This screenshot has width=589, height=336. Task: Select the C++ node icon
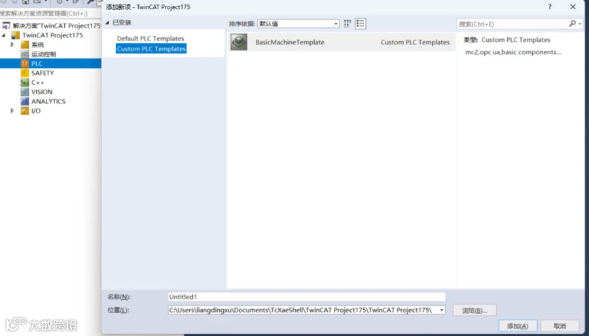[x=25, y=82]
